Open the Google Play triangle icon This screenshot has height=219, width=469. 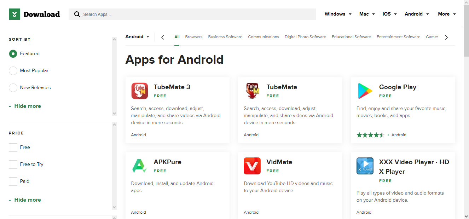(365, 91)
